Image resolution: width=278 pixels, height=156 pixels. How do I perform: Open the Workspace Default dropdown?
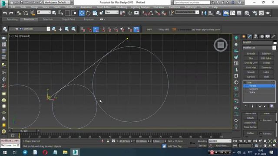(57, 3)
